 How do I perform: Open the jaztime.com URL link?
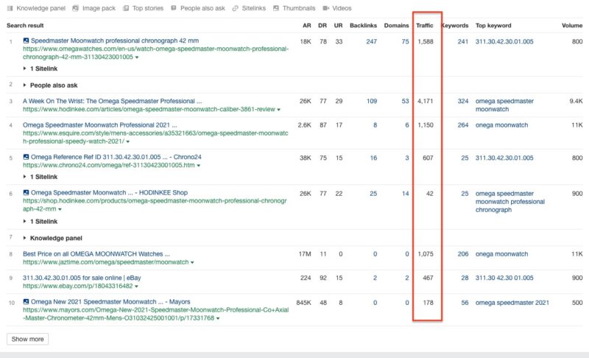pyautogui.click(x=105, y=262)
